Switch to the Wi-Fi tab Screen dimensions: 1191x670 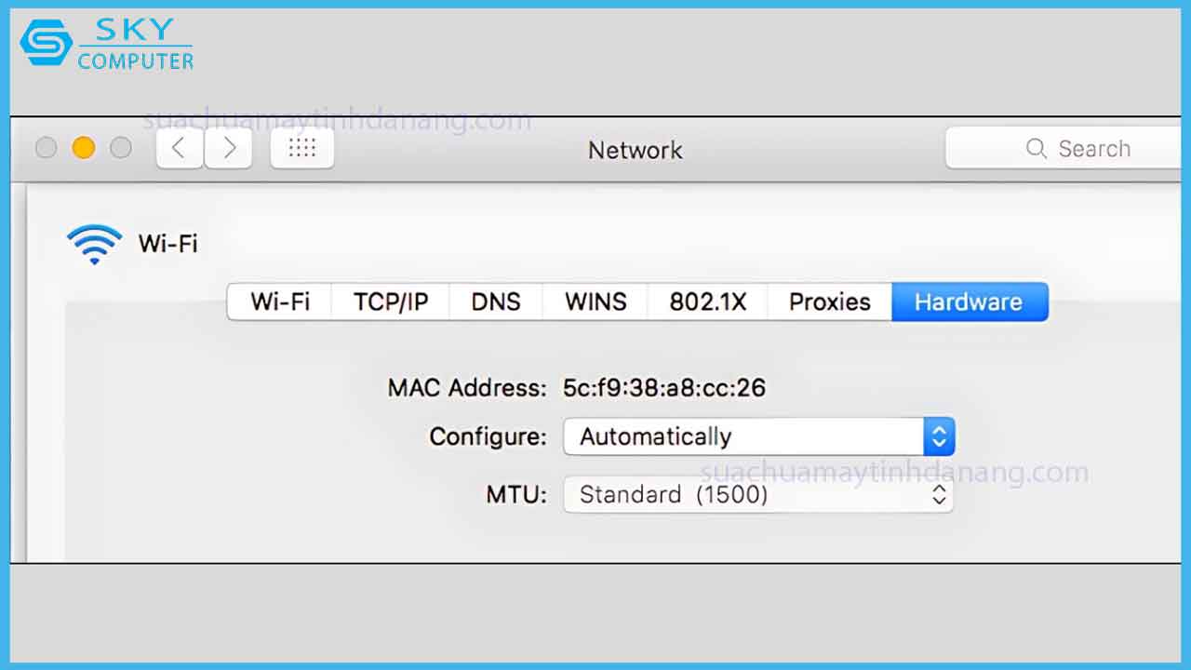point(280,301)
